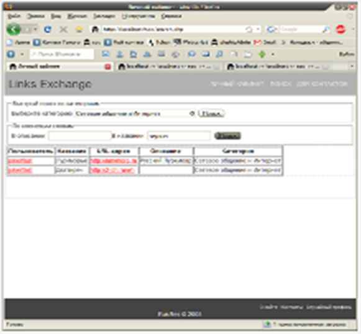The width and height of the screenshot is (361, 334).
Task: Open fourth menu 'Журнал' in menu bar
Action: coord(77,16)
